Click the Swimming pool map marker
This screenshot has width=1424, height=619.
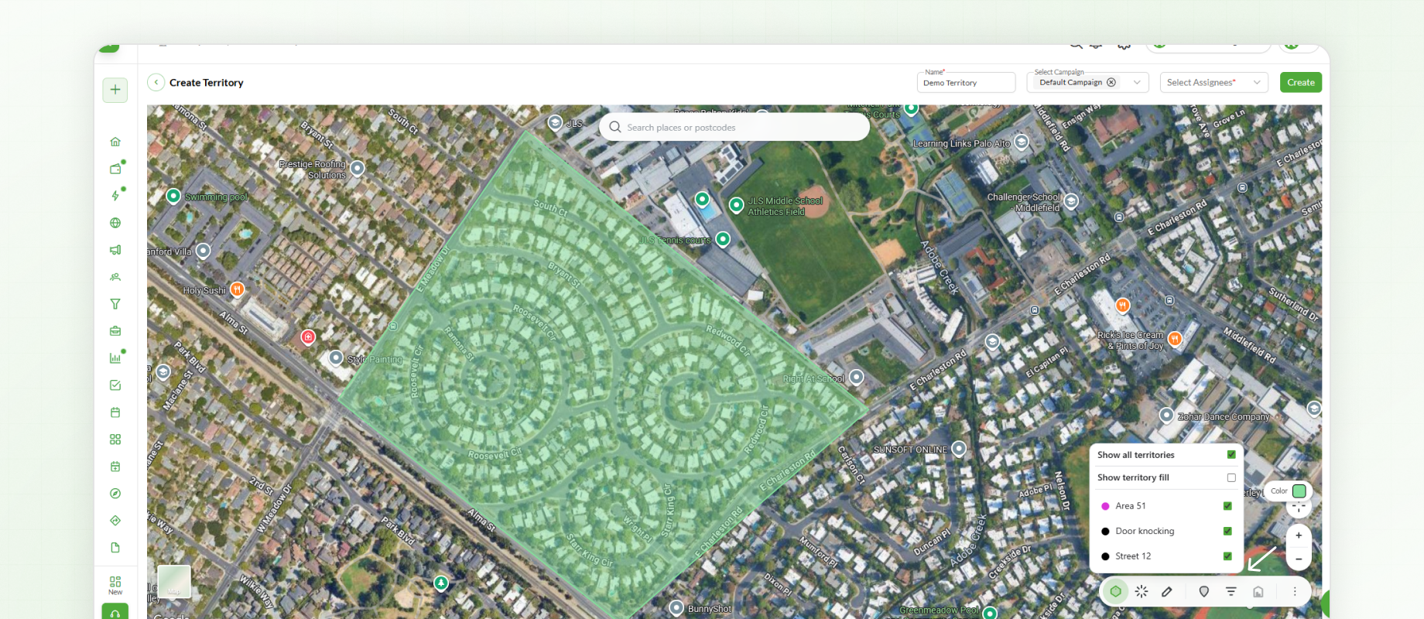coord(173,196)
